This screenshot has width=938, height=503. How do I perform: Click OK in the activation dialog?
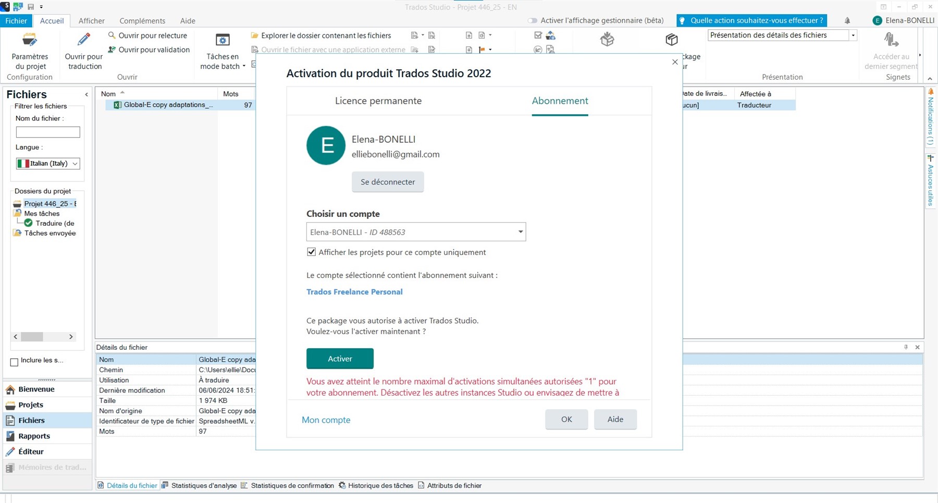tap(566, 419)
